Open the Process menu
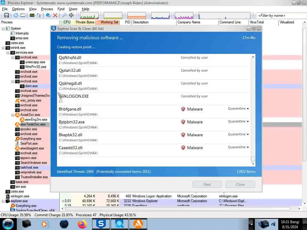 point(47,9)
